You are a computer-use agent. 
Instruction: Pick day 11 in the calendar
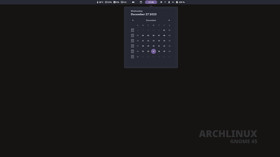click(143, 41)
